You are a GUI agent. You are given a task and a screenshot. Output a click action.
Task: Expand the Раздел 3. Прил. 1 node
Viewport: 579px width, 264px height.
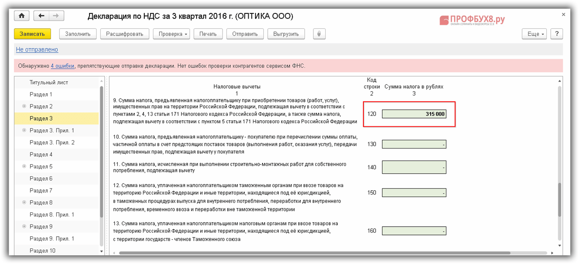pyautogui.click(x=24, y=130)
